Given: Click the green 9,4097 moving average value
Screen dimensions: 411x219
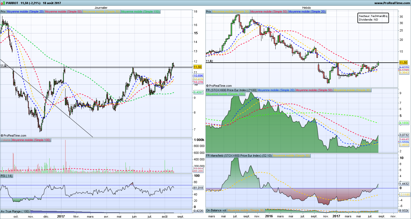Looking at the screenshot, I should (198, 93).
